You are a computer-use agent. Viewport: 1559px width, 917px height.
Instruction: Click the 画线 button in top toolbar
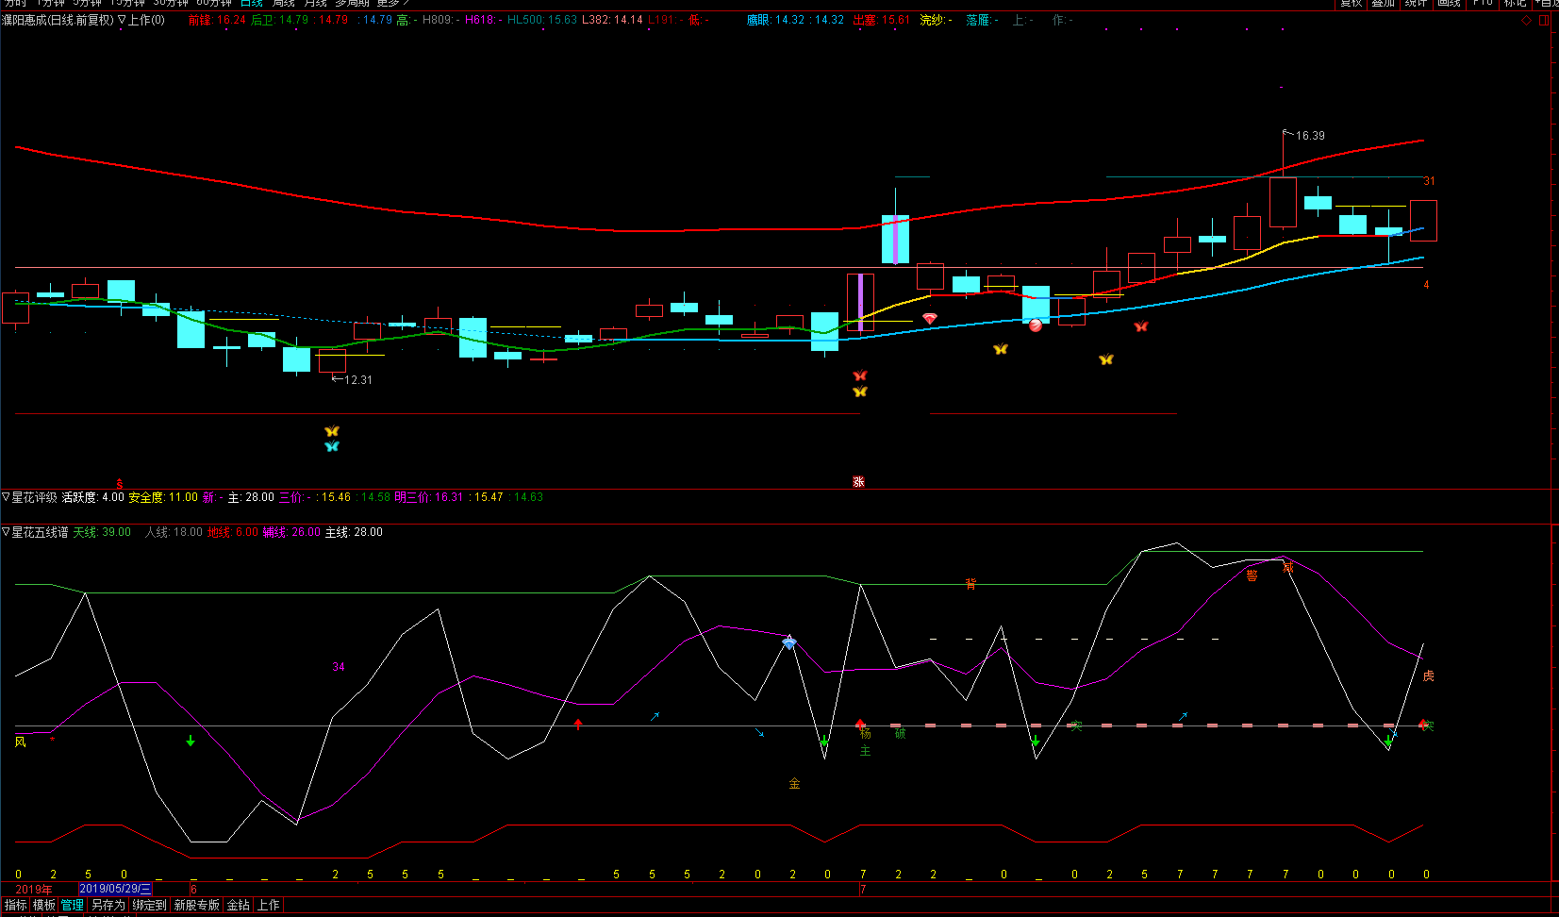1449,4
